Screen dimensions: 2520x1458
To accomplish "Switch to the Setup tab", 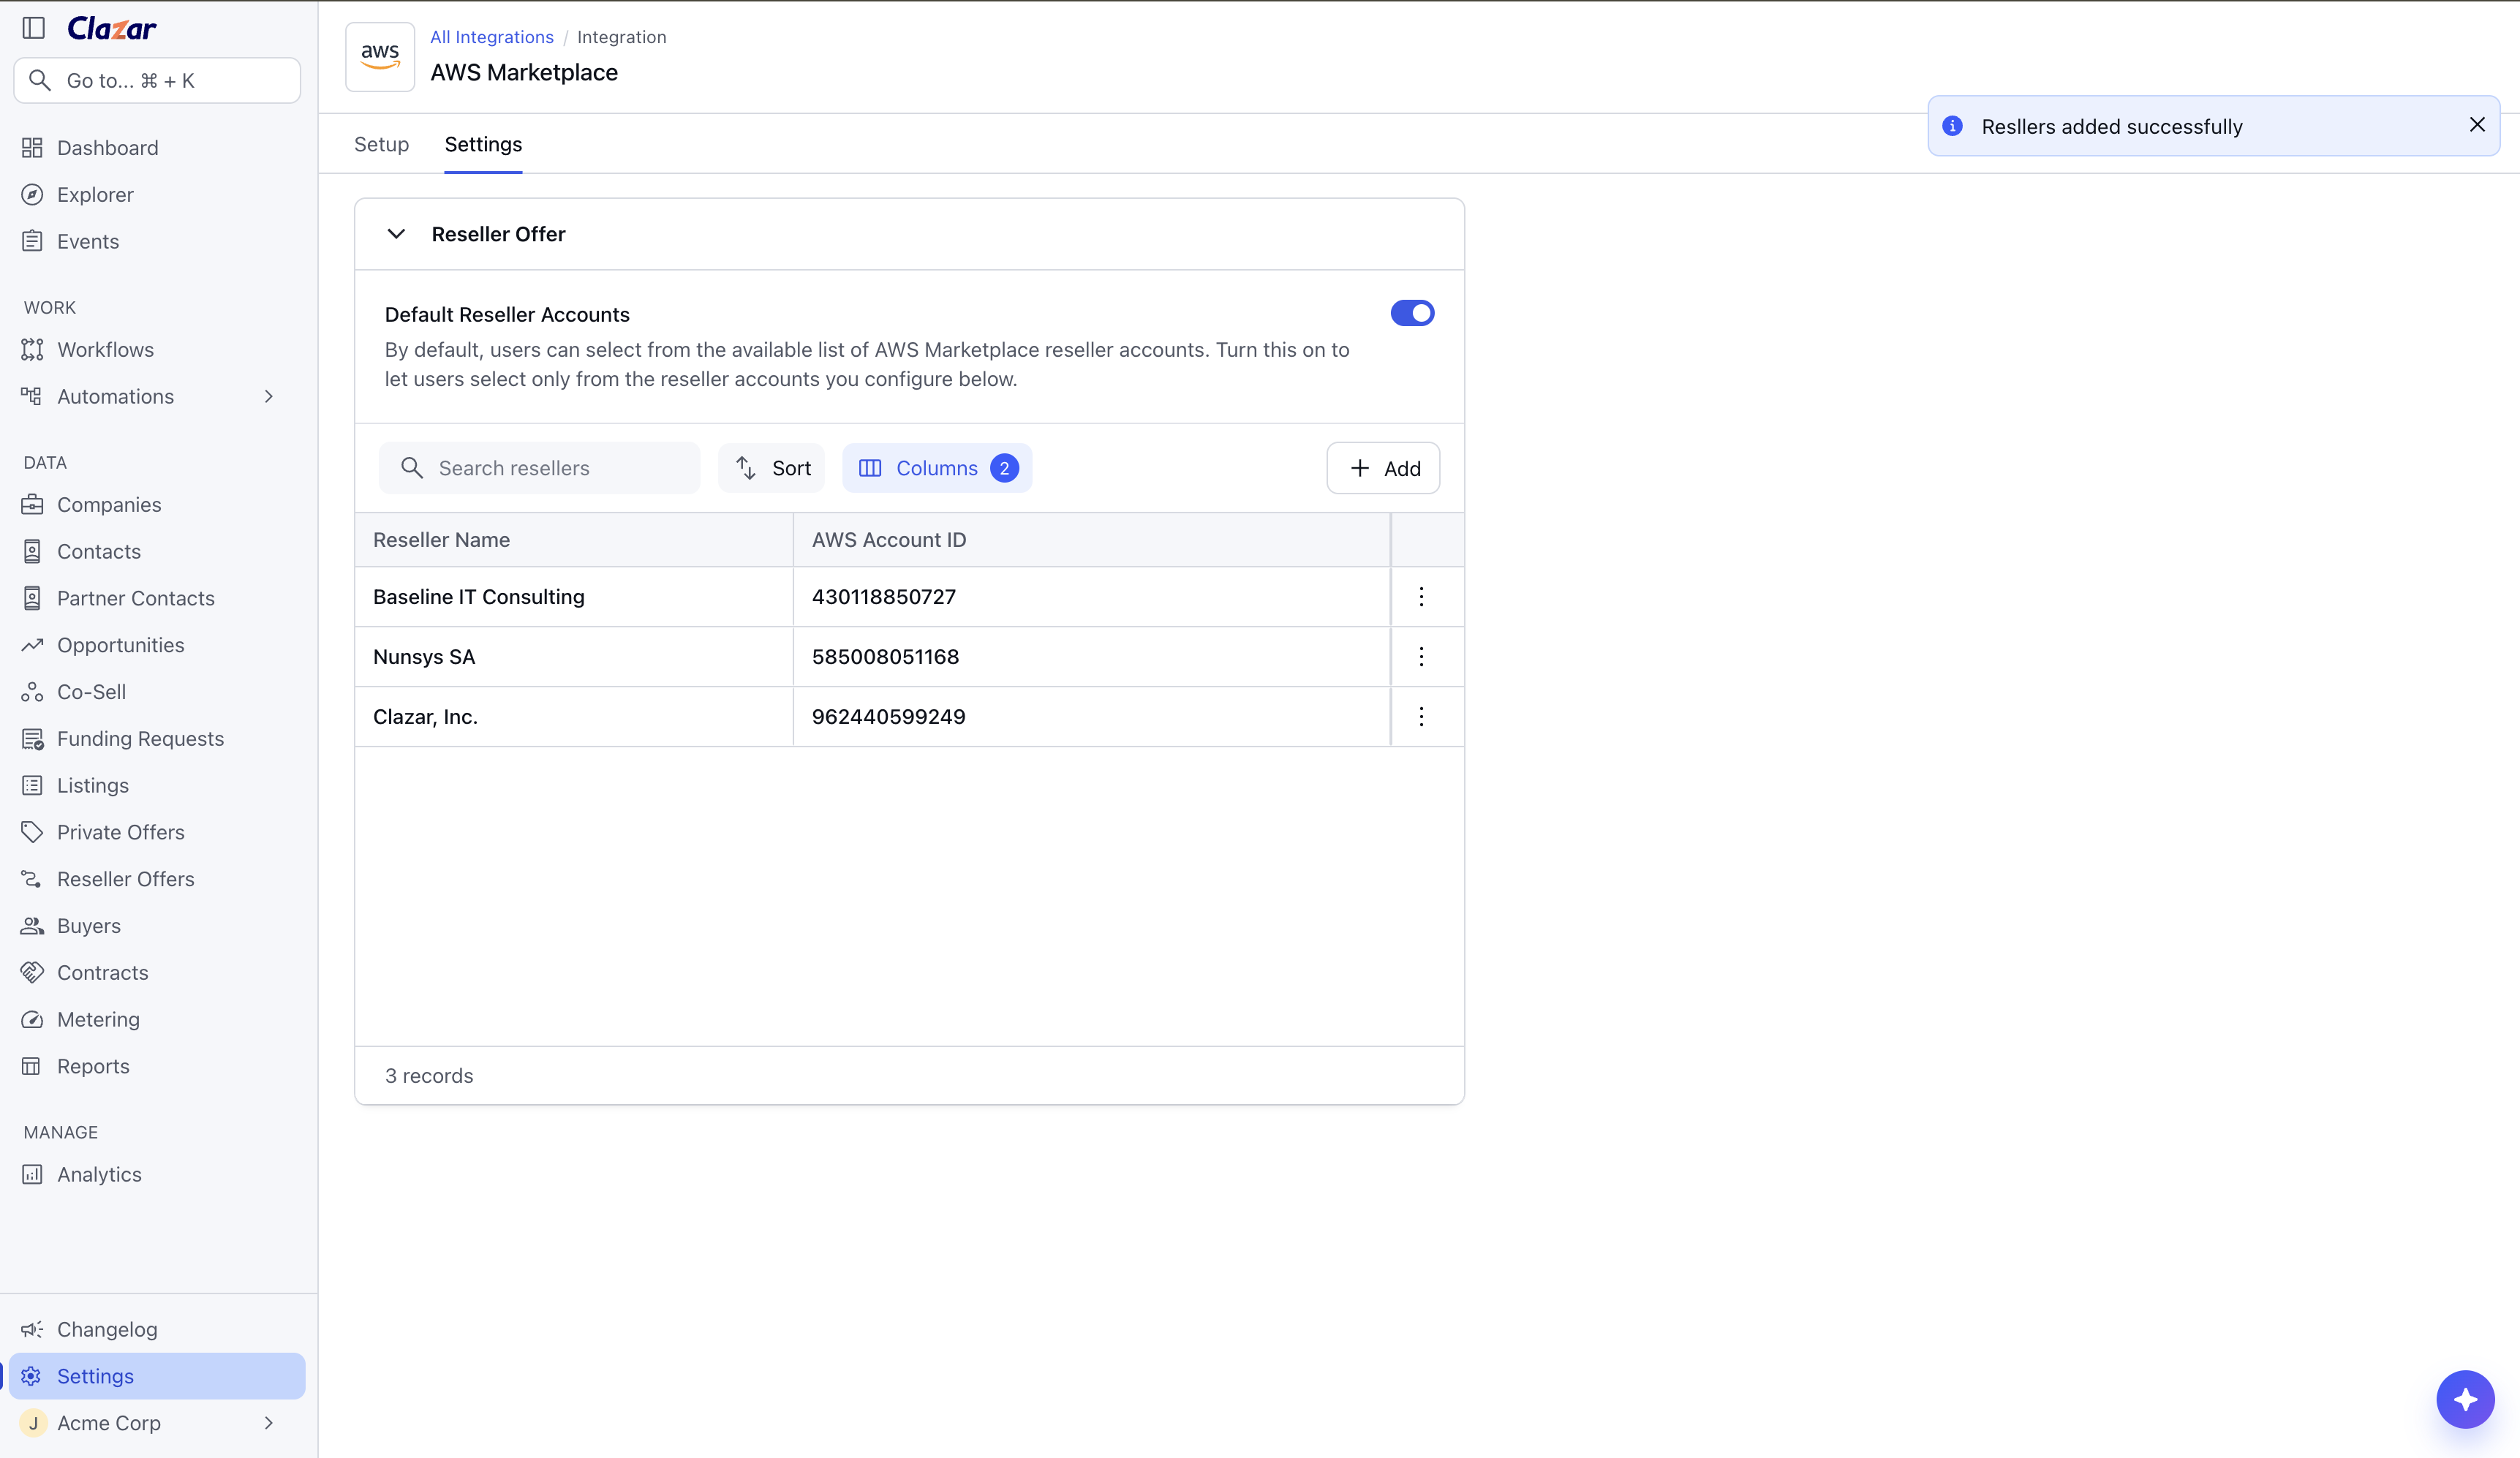I will (381, 144).
